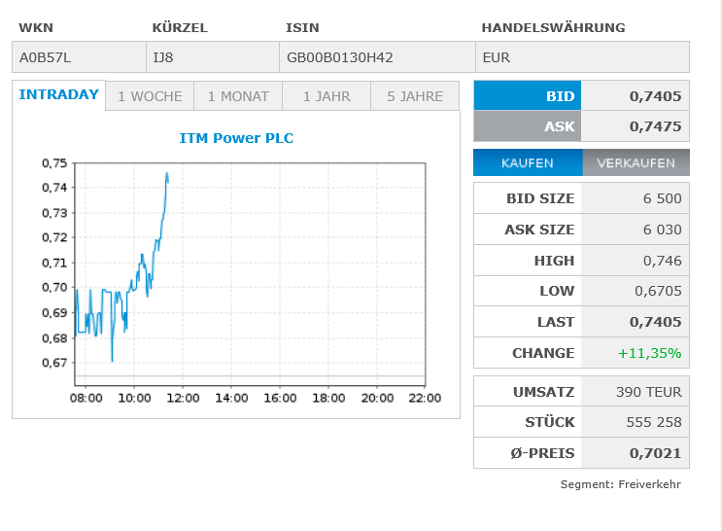Click the bid price 0,7405
722x531 pixels.
[x=655, y=96]
